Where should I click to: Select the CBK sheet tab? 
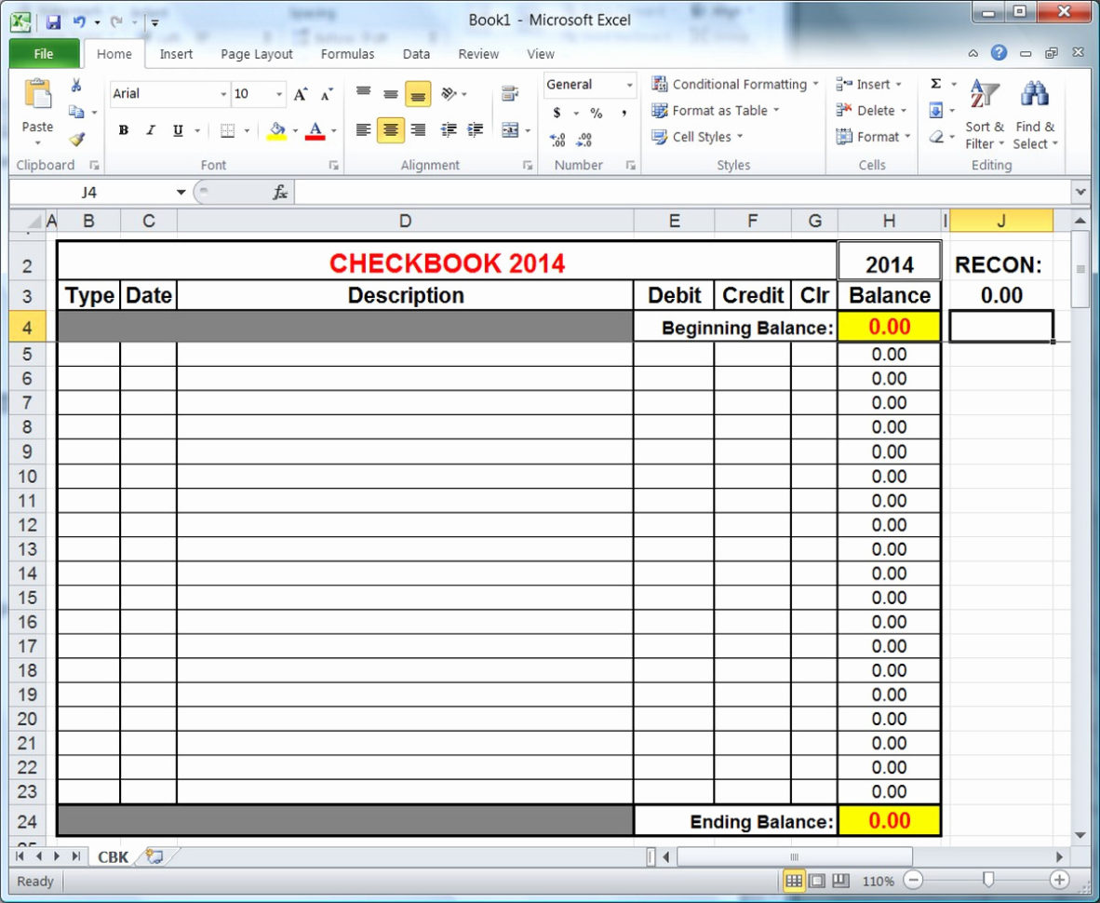click(x=111, y=856)
